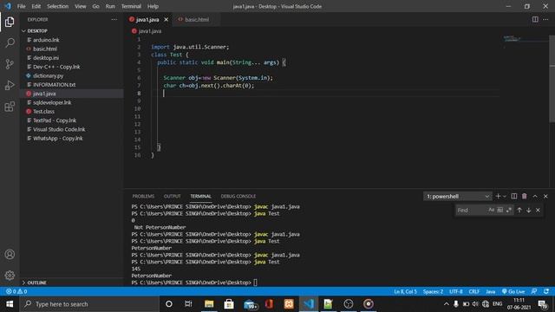555x312 pixels.
Task: Close the terminal panel
Action: point(545,196)
